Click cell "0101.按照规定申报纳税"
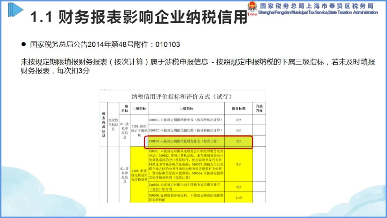This screenshot has width=387, height=218. coord(139,130)
